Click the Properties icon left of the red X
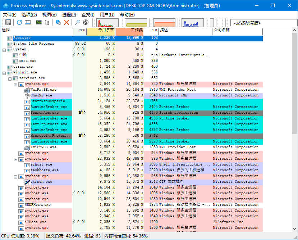Image resolution: width=298 pixels, height=240 pixels. coord(58,22)
